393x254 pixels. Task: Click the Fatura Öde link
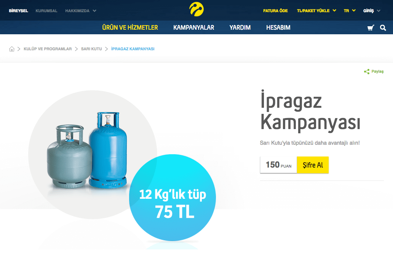click(275, 11)
